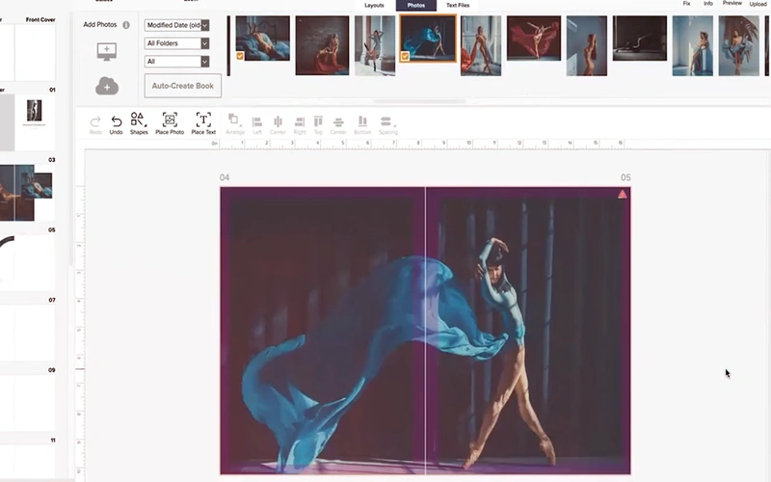The height and width of the screenshot is (482, 771).
Task: Select the blue feathers dancer thumbnail
Action: click(738, 45)
